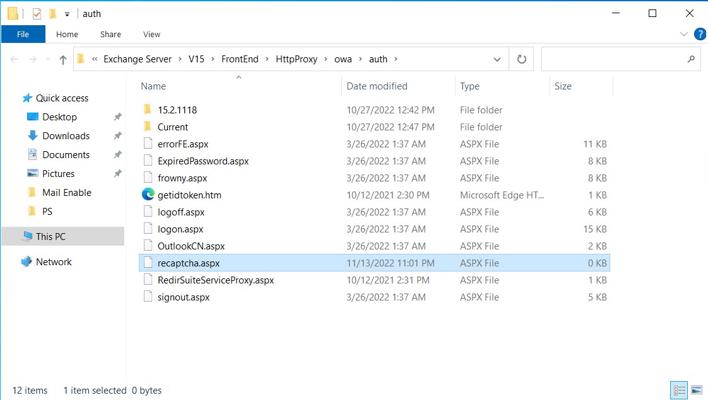Navigate to V15 breadcrumb
Screen dimensions: 708x400
point(196,59)
